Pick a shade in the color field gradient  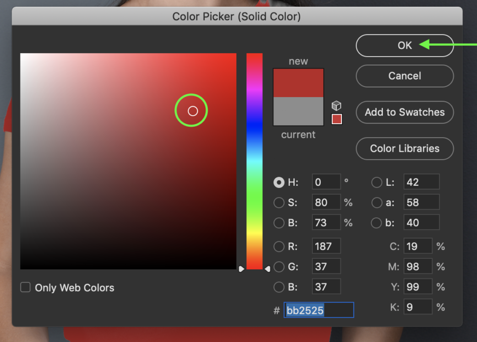(128, 160)
